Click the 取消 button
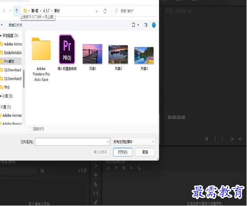The image size is (247, 206). click(145, 152)
